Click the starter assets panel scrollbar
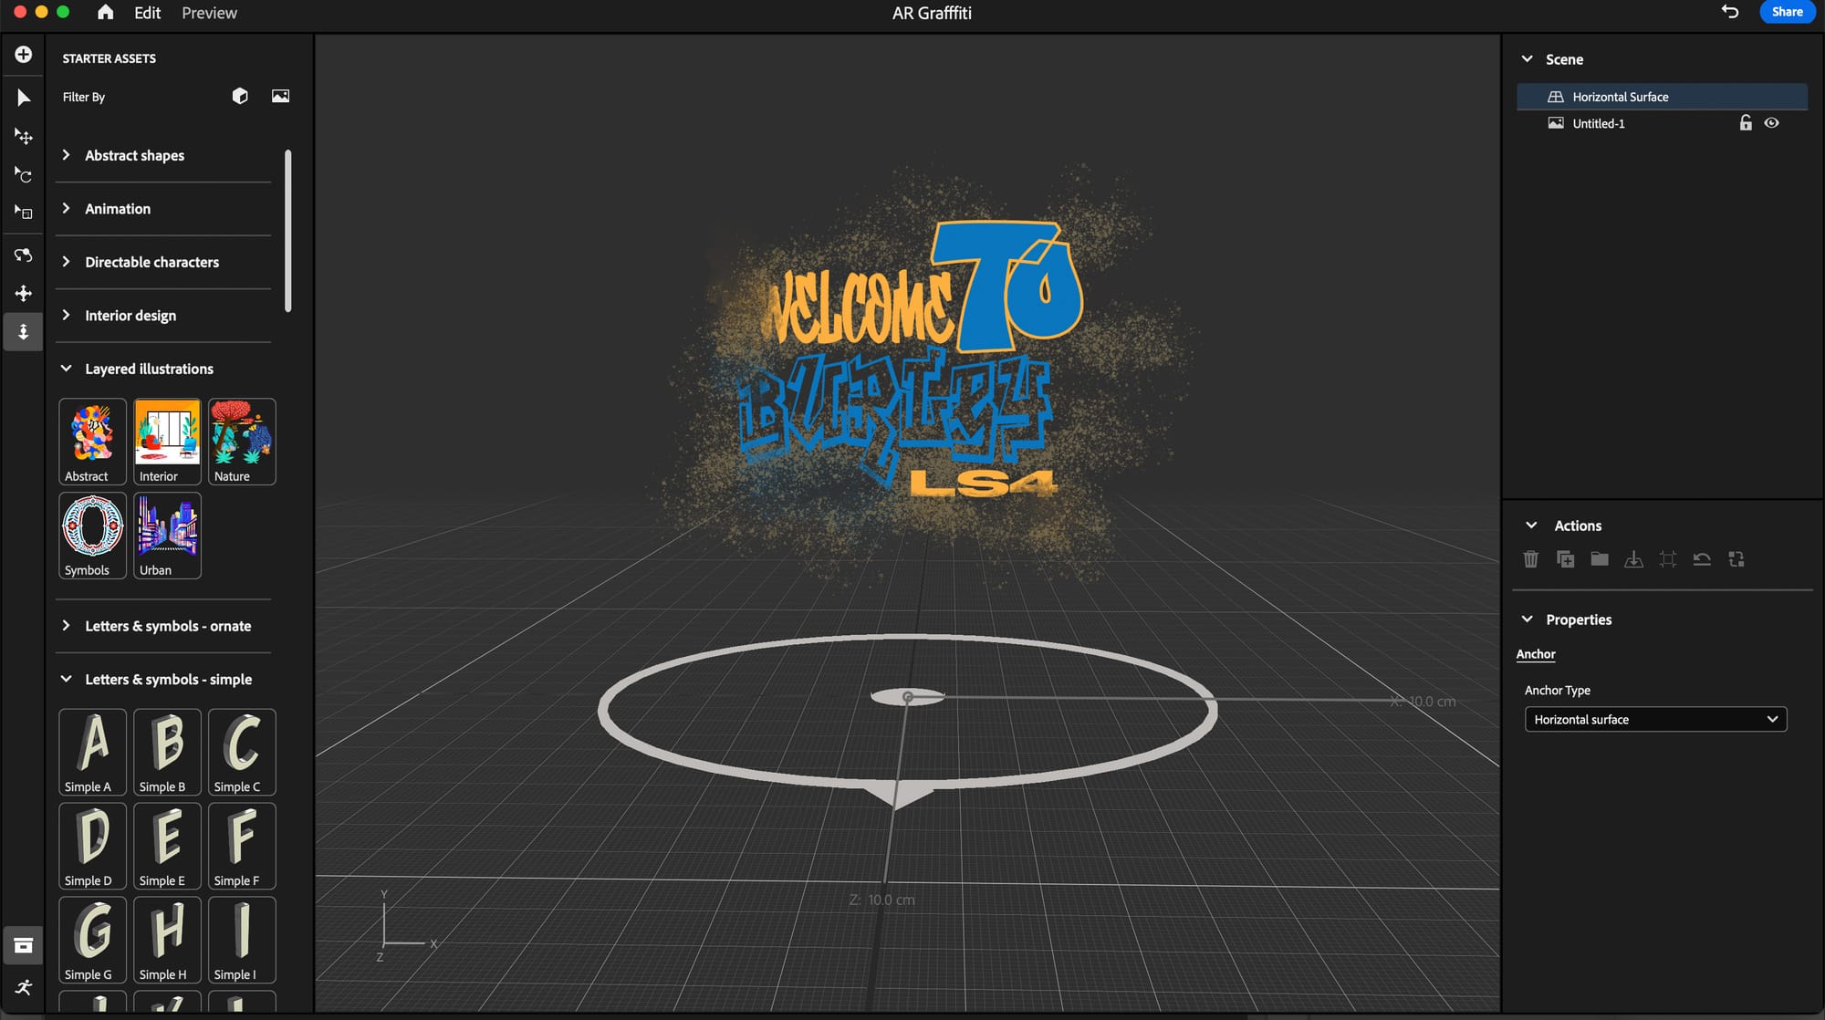This screenshot has width=1825, height=1020. pos(288,231)
